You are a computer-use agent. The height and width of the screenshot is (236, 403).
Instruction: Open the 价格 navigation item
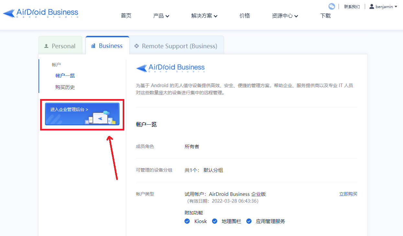(x=245, y=16)
